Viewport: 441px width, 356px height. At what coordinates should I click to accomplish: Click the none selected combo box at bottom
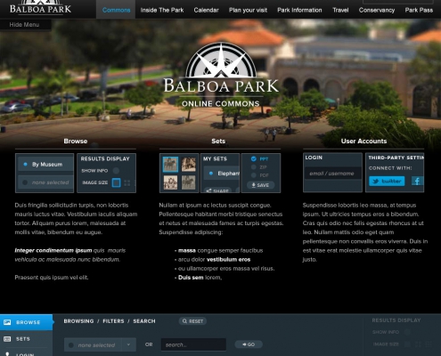click(x=100, y=344)
